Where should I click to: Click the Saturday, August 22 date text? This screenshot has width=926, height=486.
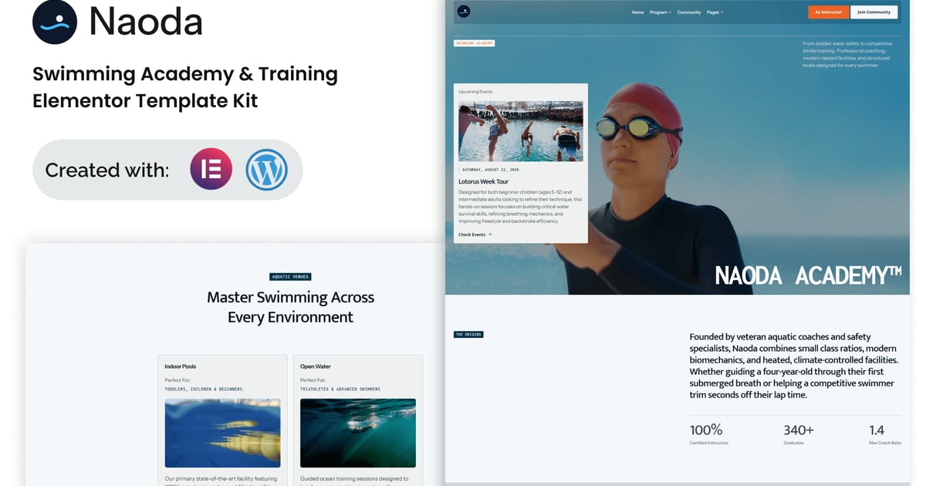491,170
